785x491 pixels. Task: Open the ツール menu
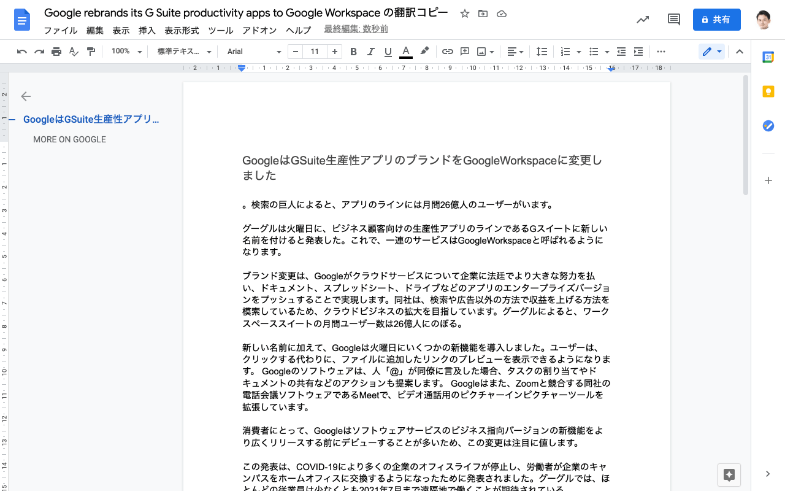coord(221,30)
